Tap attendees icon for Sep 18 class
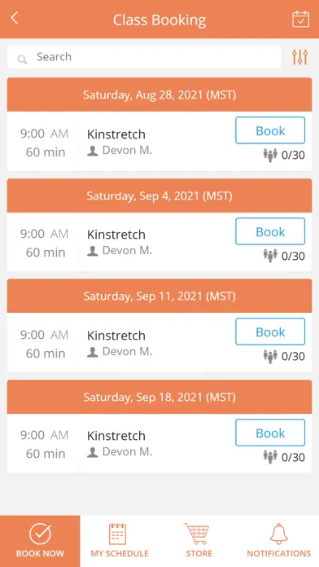Viewport: 319px width, 567px height. (270, 457)
